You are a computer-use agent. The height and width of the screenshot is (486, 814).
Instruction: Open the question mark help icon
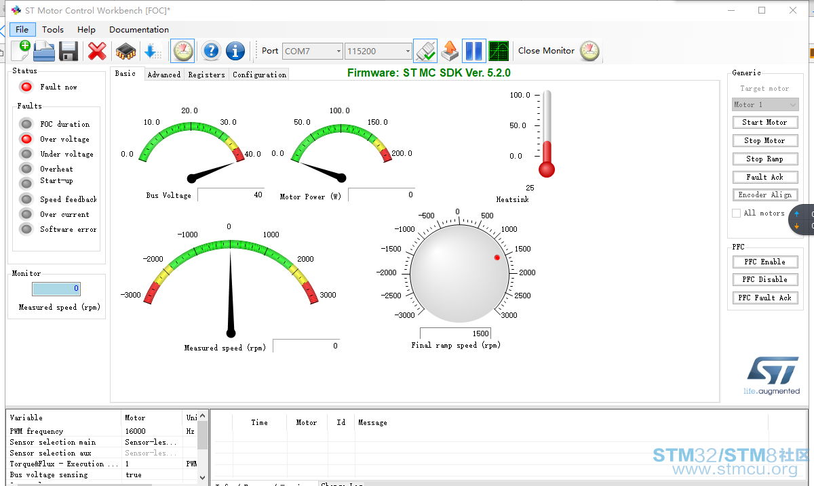[211, 51]
